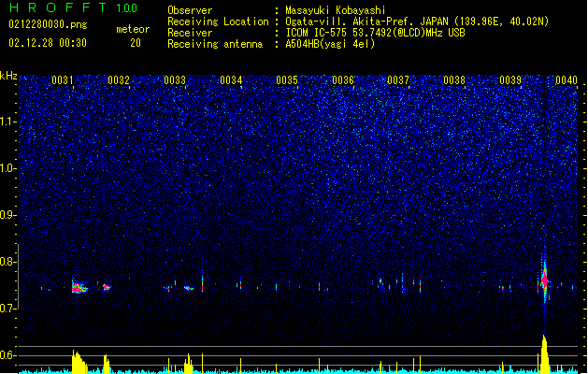Click the Receiving Location label
Viewport: 588px width, 374px height.
[x=218, y=22]
